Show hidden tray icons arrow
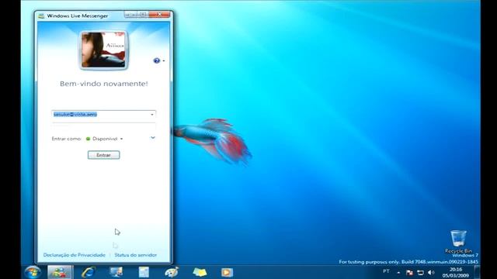Screen dimensions: 497x279 tap(398, 272)
